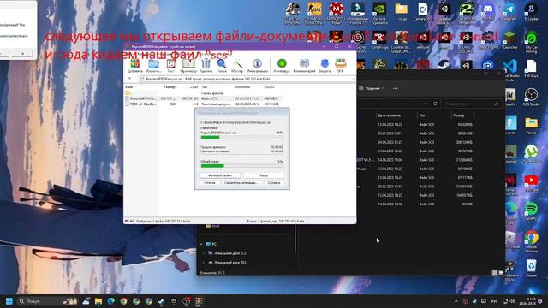548x308 pixels.
Task: Open the Windows Start menu
Action: [x=9, y=301]
